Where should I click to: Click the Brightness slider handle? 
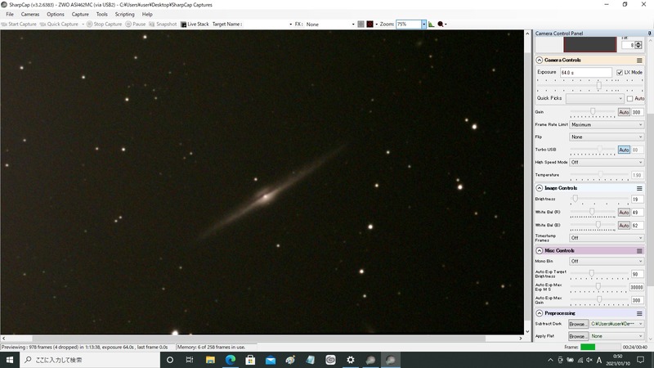pyautogui.click(x=576, y=199)
